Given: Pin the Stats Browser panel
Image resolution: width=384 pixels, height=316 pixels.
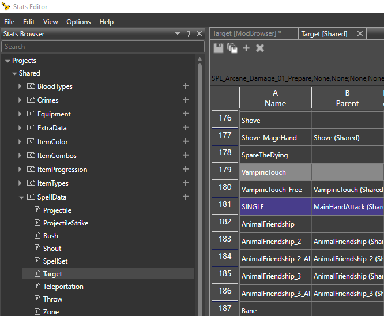Looking at the screenshot, I should (188, 34).
